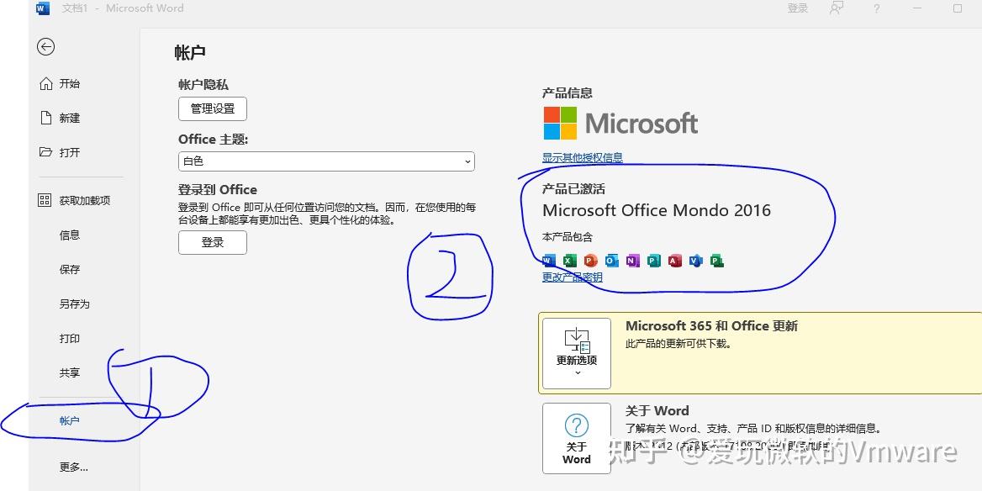The height and width of the screenshot is (491, 982).
Task: Open the 打印 page
Action: click(x=70, y=338)
